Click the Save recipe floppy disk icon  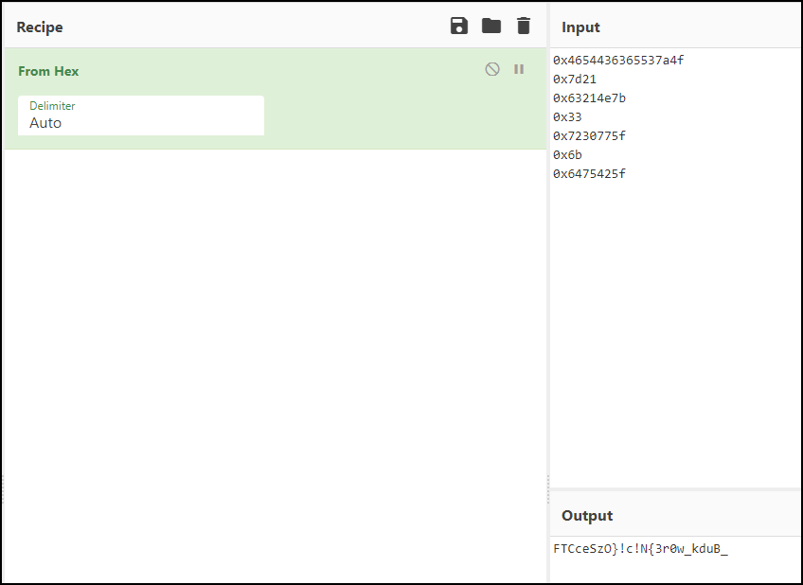[459, 27]
